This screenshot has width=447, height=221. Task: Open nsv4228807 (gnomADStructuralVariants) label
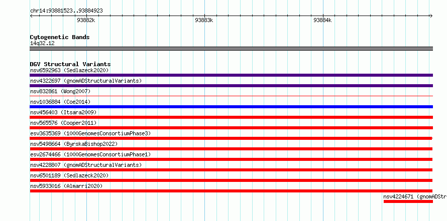click(86, 165)
